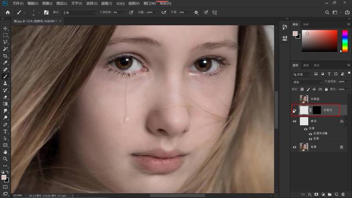Hide the background portrait layer

pyautogui.click(x=295, y=147)
